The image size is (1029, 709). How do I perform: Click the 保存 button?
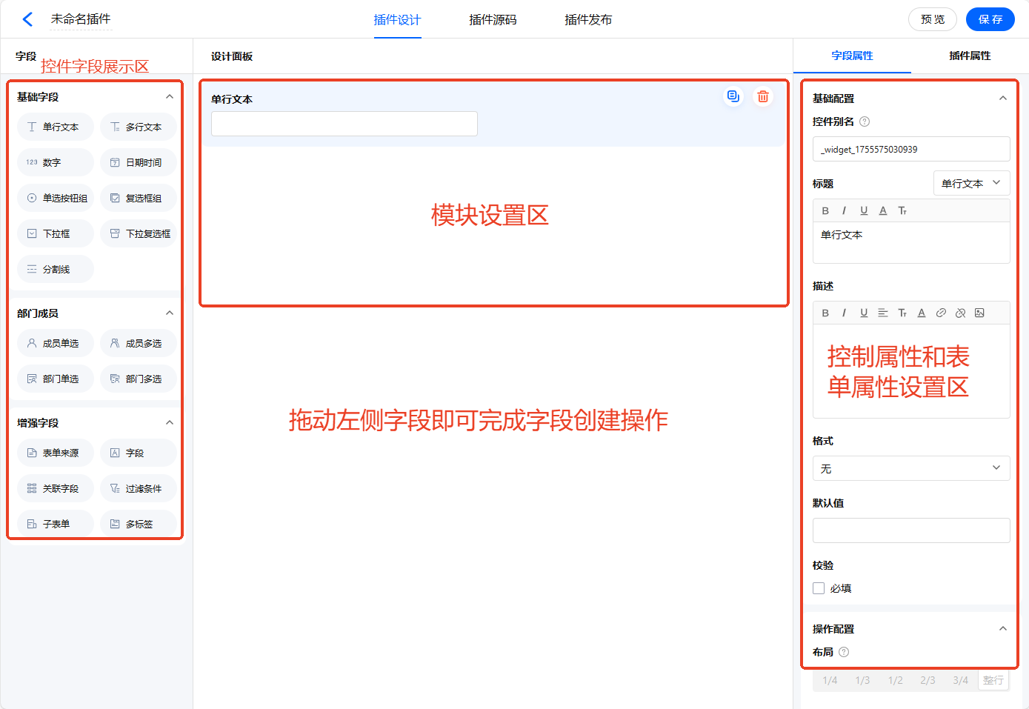990,19
